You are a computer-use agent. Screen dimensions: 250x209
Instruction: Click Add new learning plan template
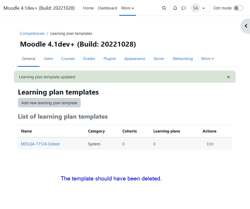point(49,103)
